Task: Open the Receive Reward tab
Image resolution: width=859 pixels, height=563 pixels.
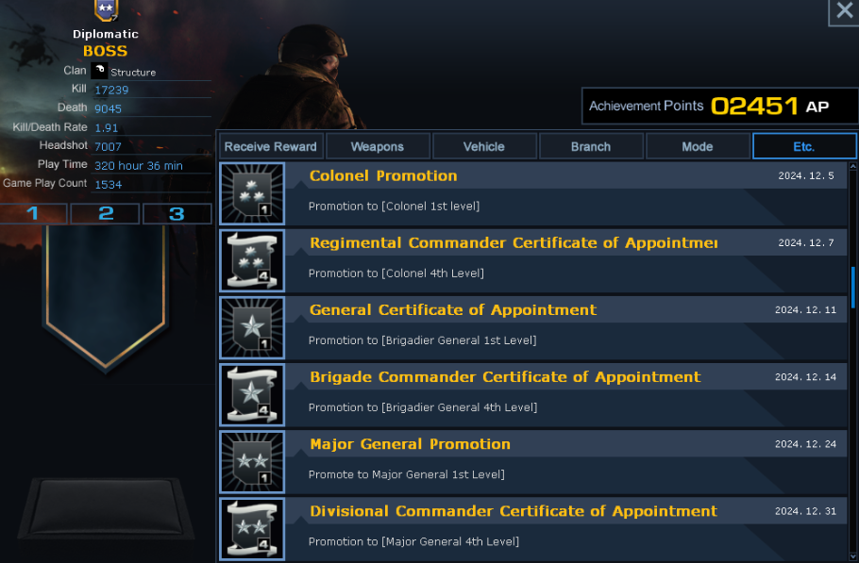Action: click(271, 146)
